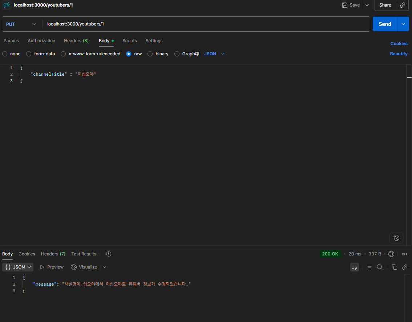Select the binary body option
The image size is (412, 322).
tap(150, 54)
